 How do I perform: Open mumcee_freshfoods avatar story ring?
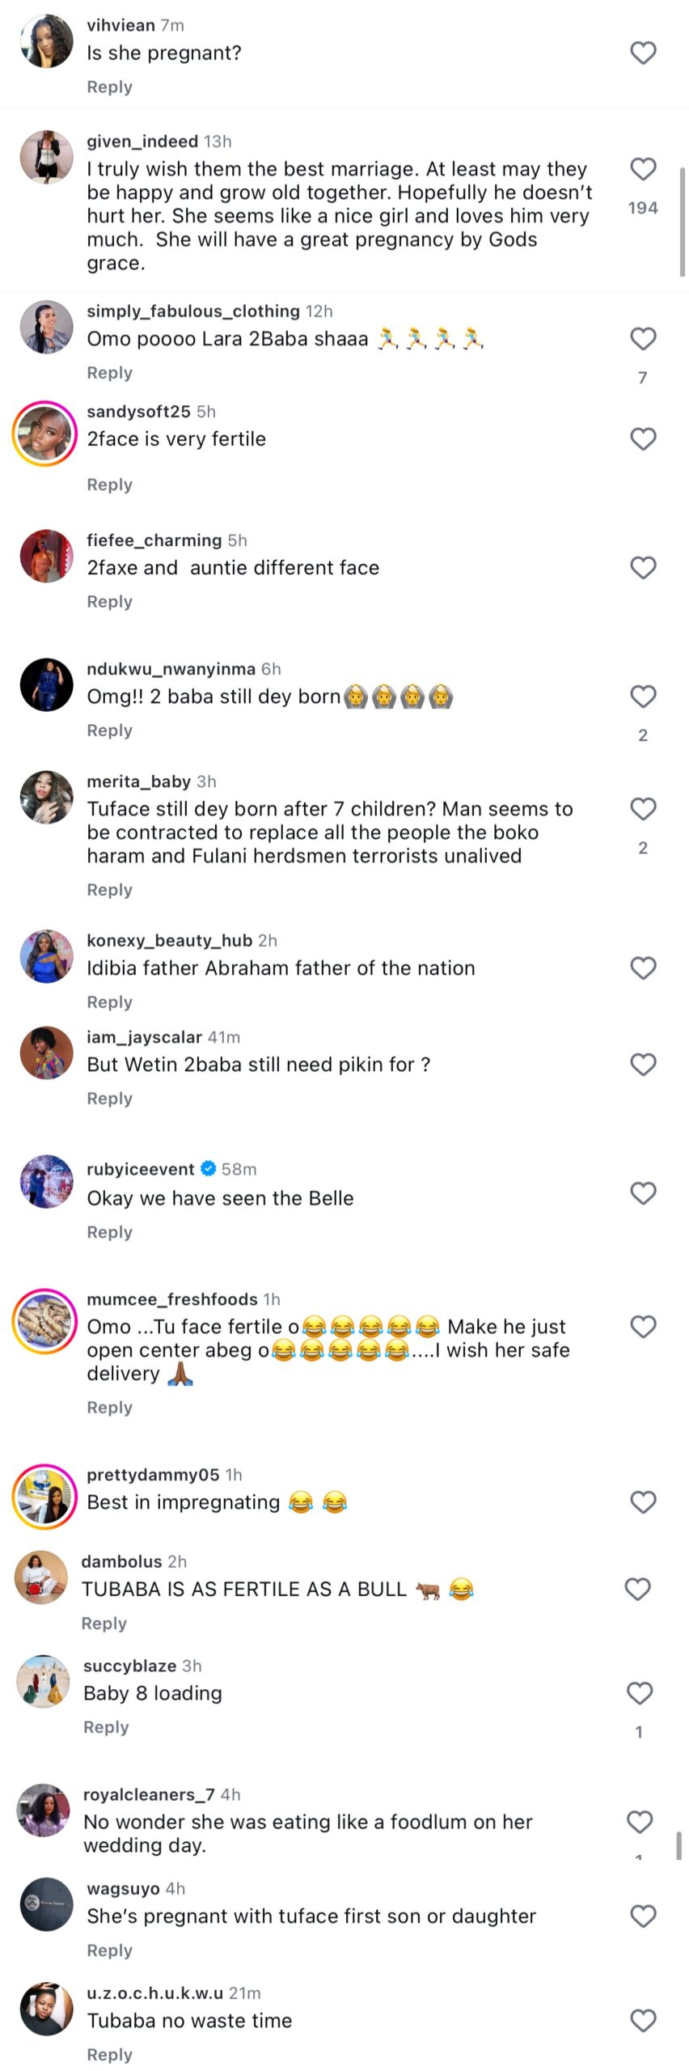(45, 1321)
